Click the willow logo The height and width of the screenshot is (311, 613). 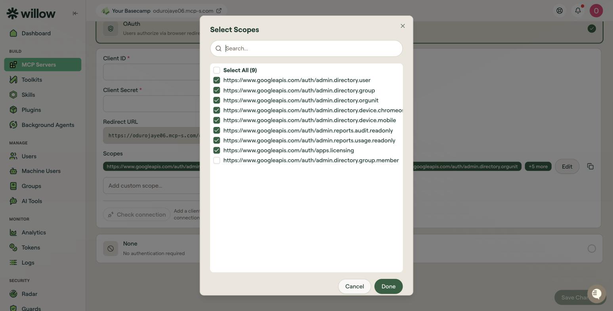31,13
